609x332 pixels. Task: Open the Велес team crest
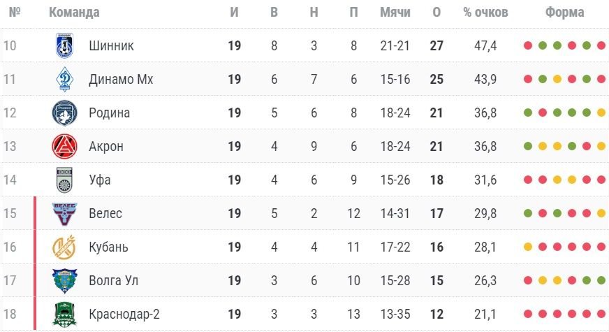(x=64, y=213)
